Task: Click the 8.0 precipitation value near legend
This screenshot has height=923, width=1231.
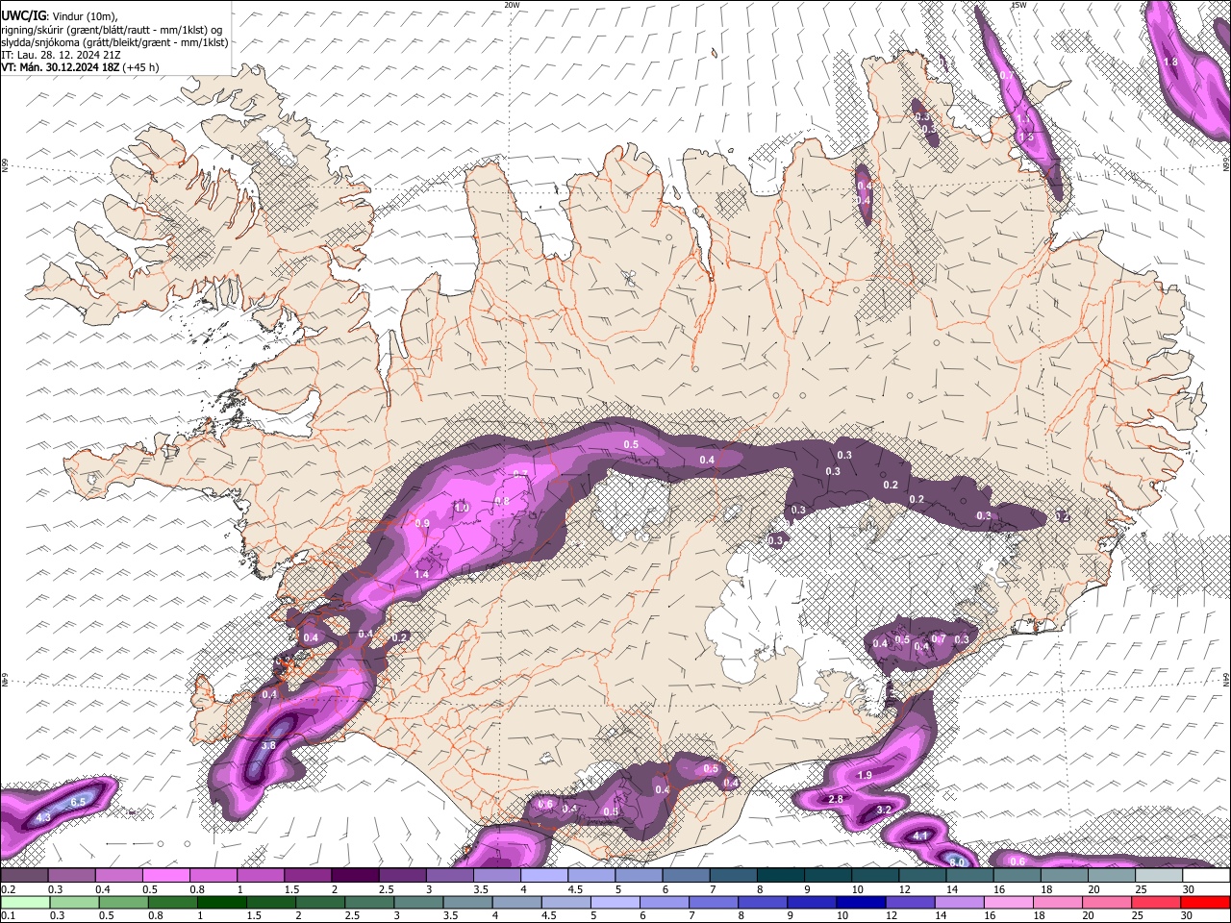Action: tap(957, 862)
